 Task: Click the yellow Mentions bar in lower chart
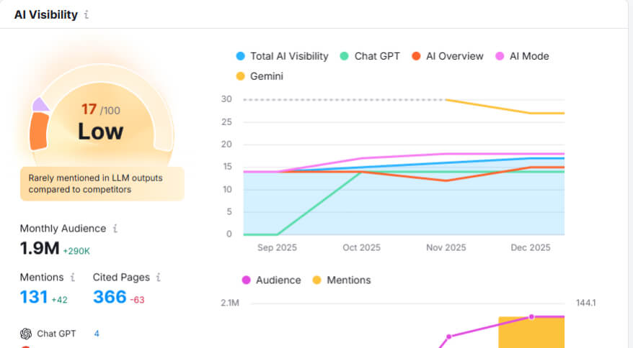click(x=531, y=332)
